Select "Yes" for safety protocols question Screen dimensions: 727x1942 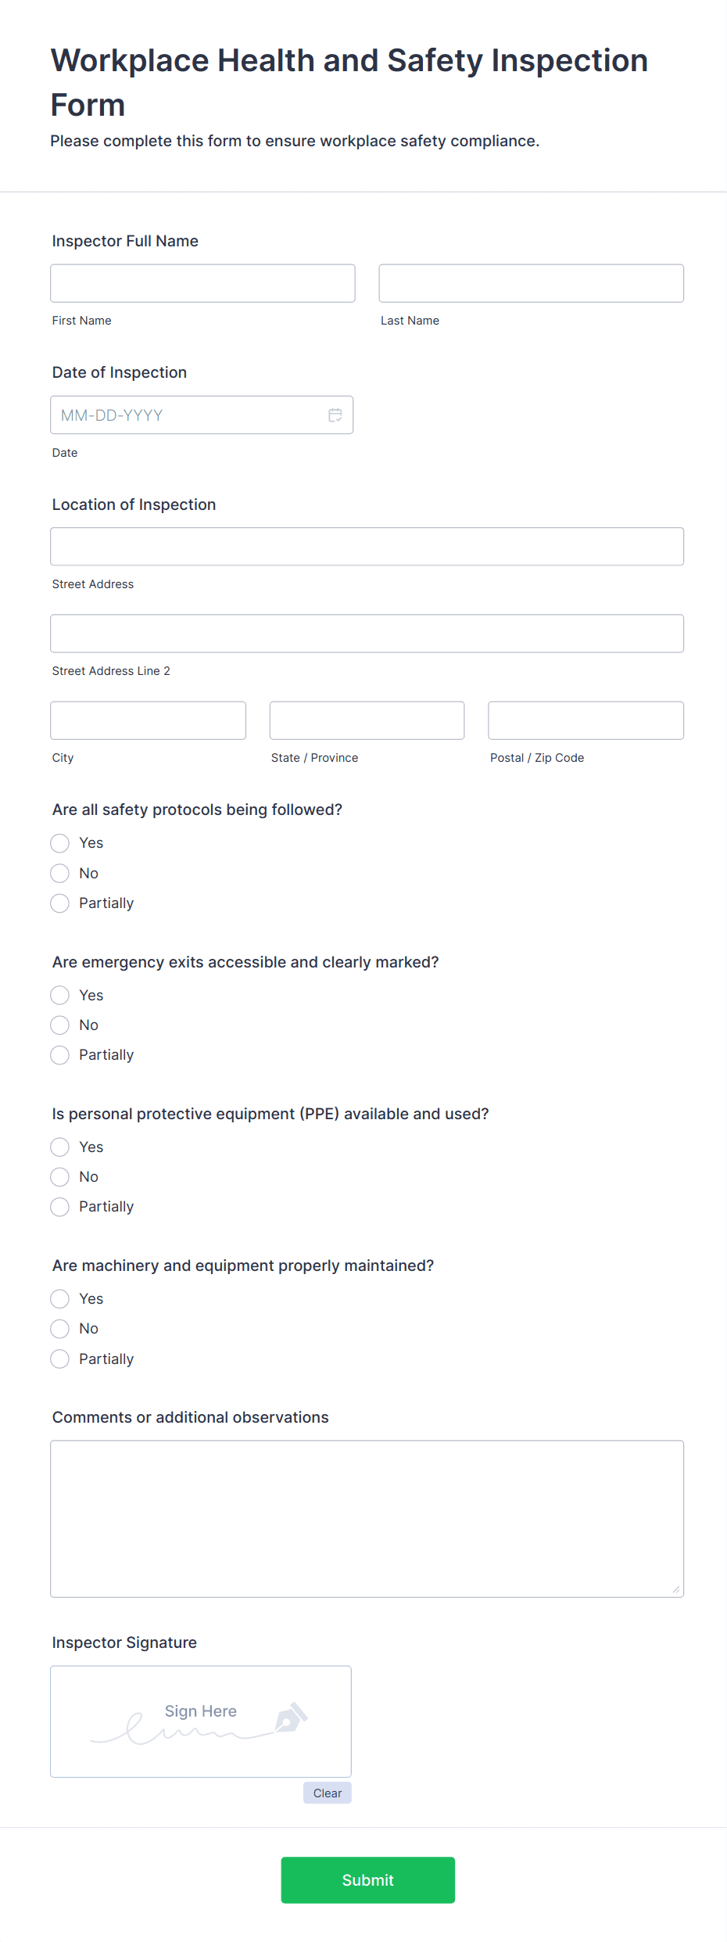click(x=59, y=843)
